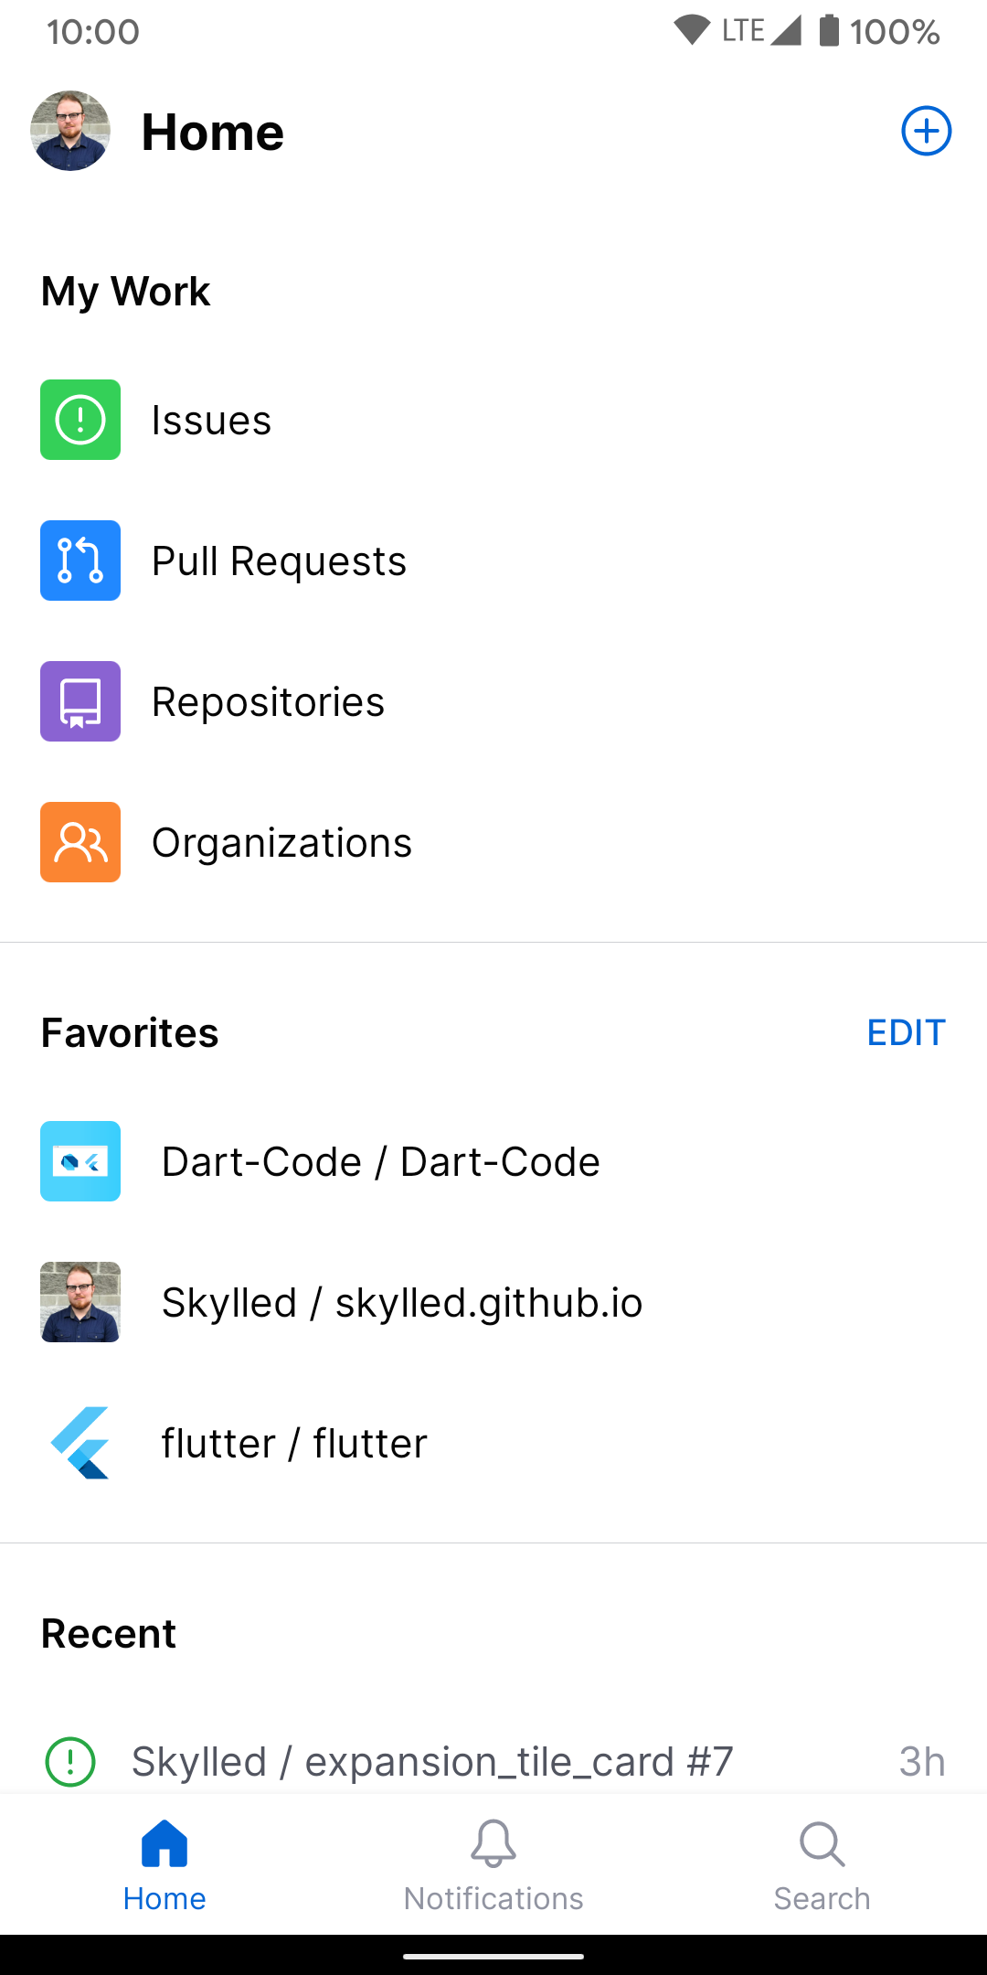Viewport: 987px width, 1975px height.
Task: Open the blue Pull Requests icon
Action: pos(80,560)
